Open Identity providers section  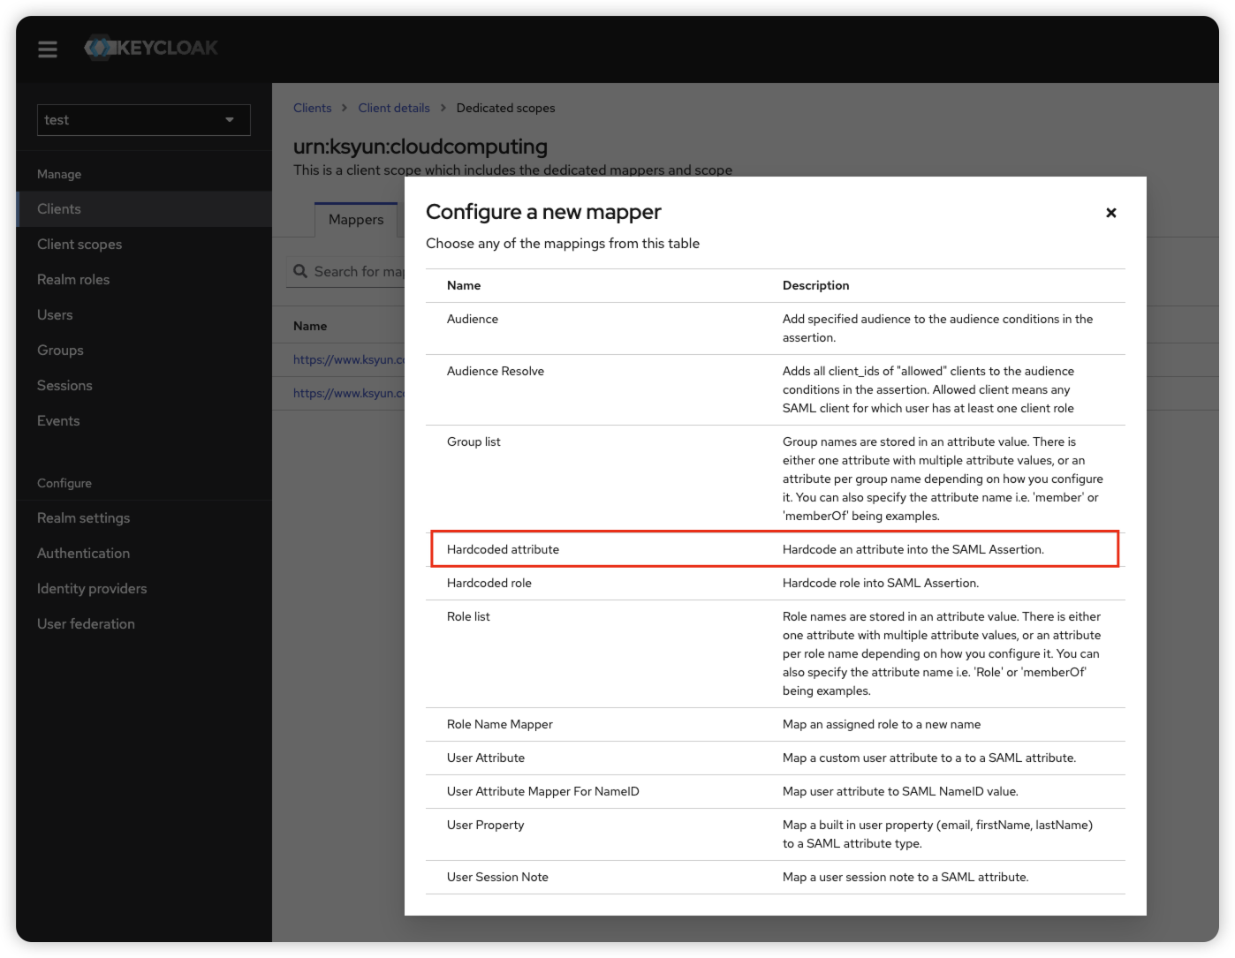tap(92, 589)
